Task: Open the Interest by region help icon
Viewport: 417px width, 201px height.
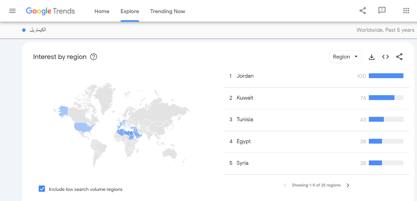Action: tap(94, 57)
